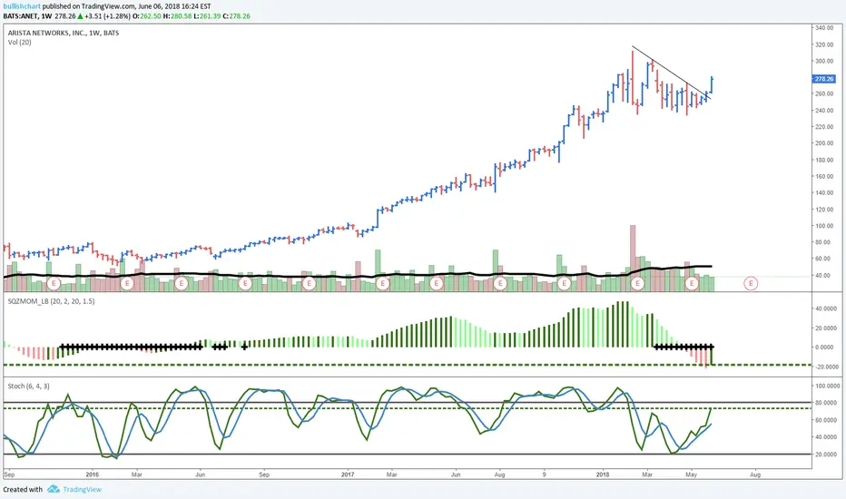Click the '300.00' price axis label
846x499 pixels.
coord(824,61)
